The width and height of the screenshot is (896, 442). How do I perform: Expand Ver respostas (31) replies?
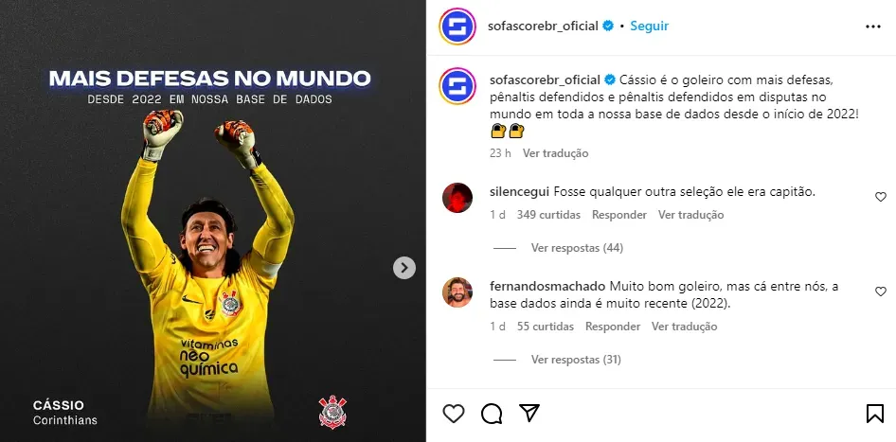[x=576, y=360]
